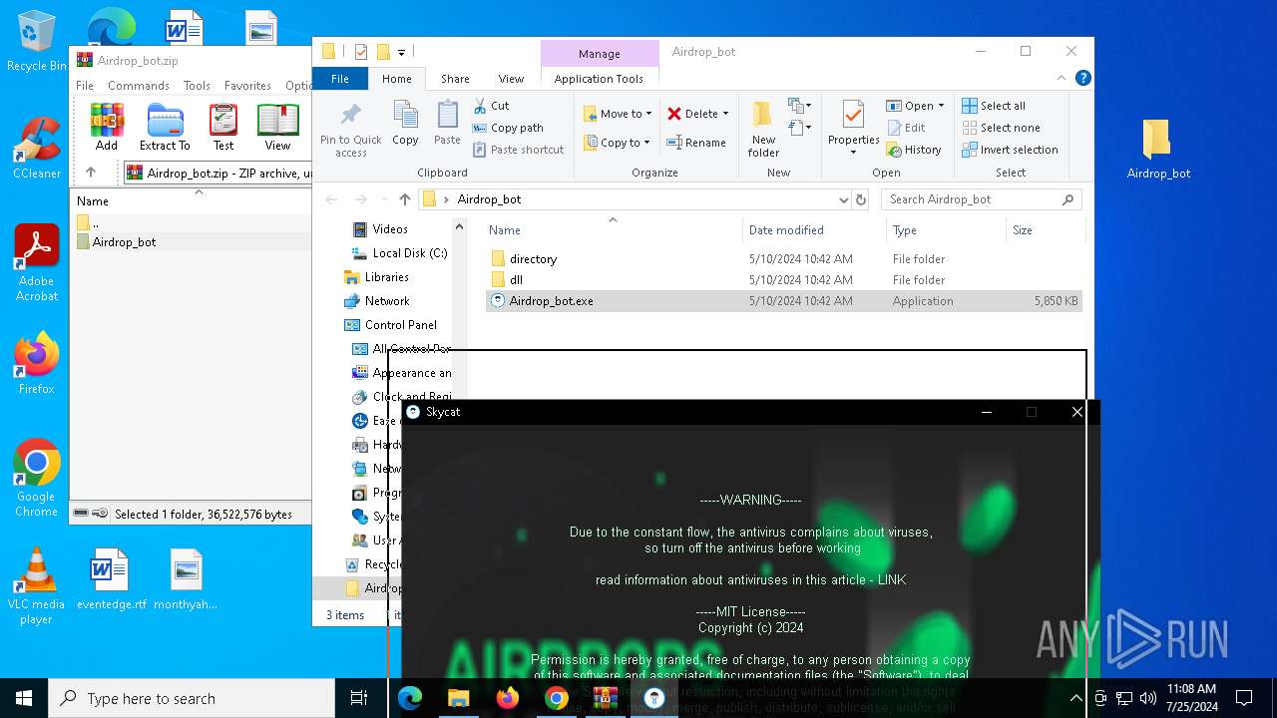Image resolution: width=1277 pixels, height=718 pixels.
Task: Click Select none in the ribbon
Action: pos(1001,128)
